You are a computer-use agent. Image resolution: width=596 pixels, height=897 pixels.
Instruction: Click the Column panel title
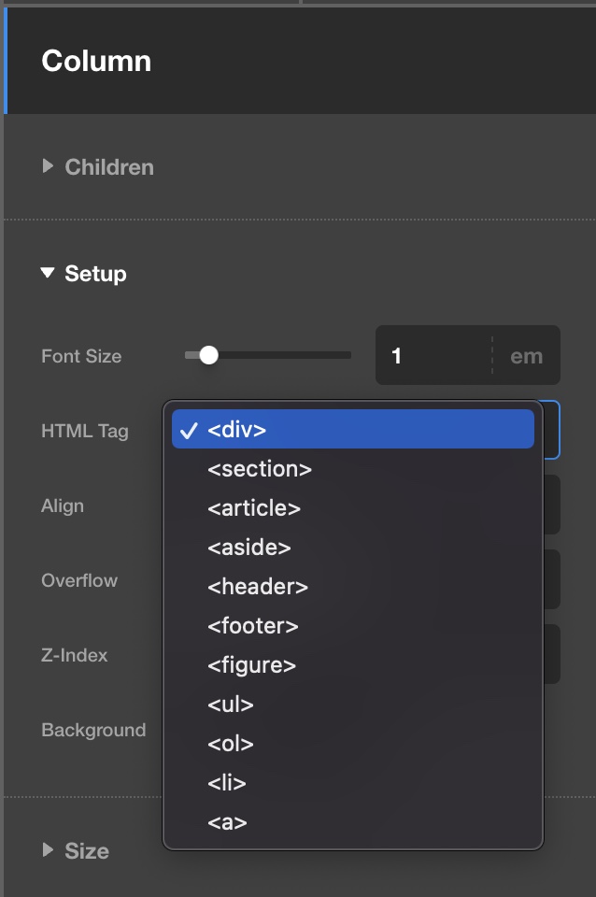pyautogui.click(x=96, y=61)
